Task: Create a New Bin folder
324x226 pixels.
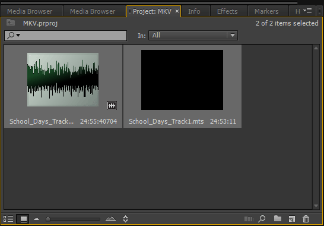Action: click(x=278, y=218)
